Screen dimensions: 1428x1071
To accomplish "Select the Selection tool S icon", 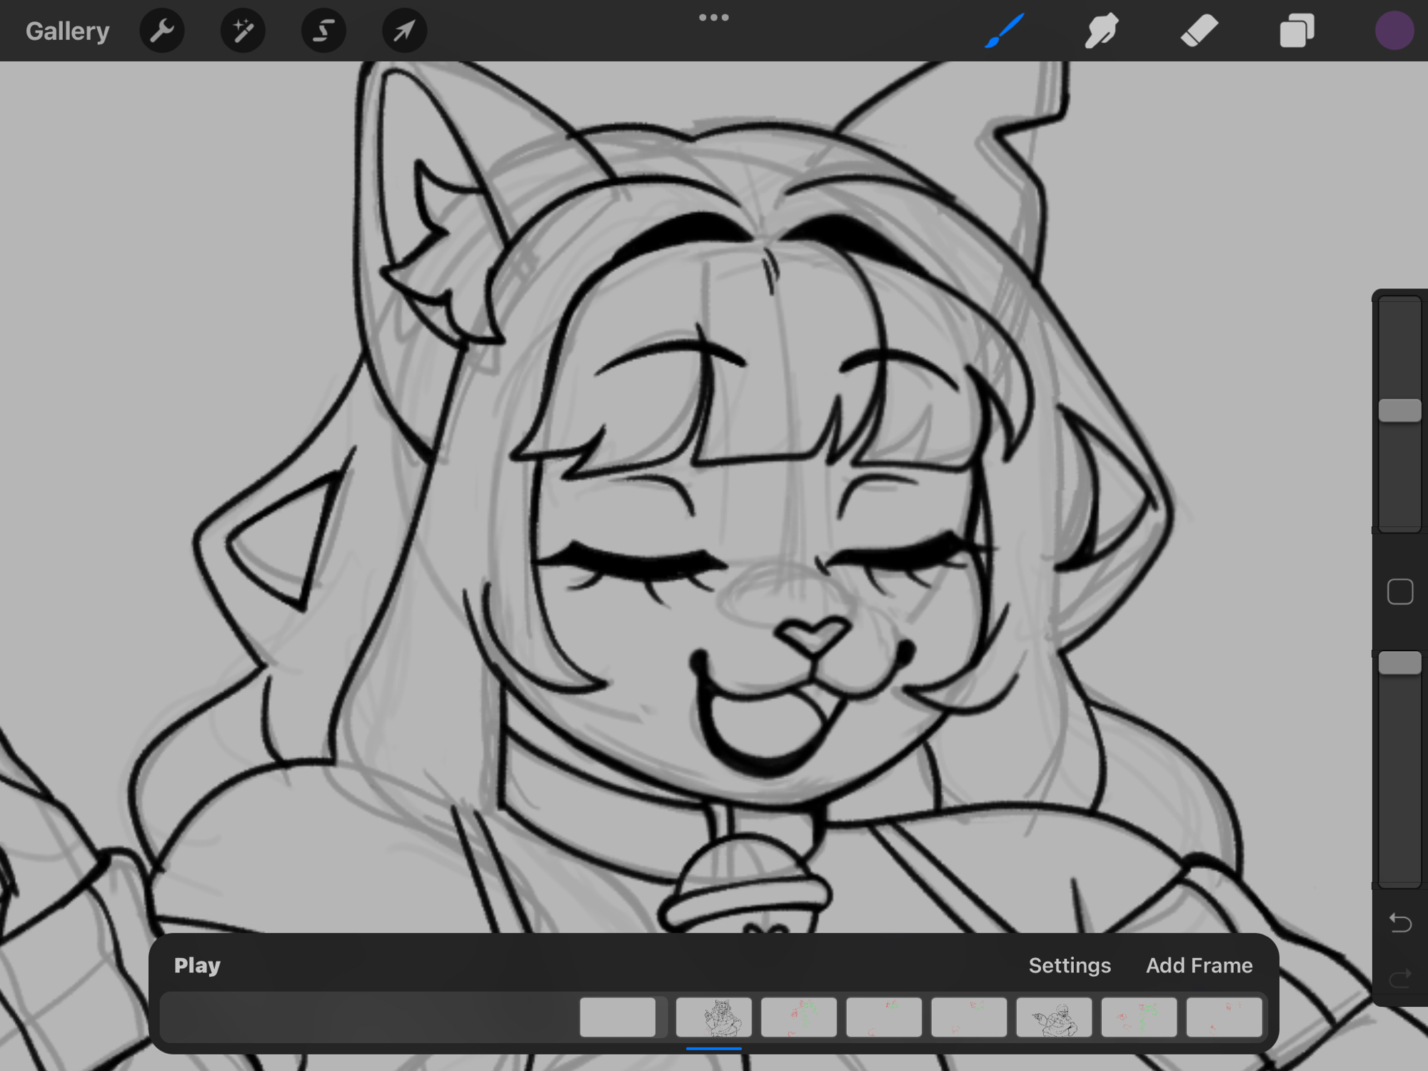I will coord(323,31).
